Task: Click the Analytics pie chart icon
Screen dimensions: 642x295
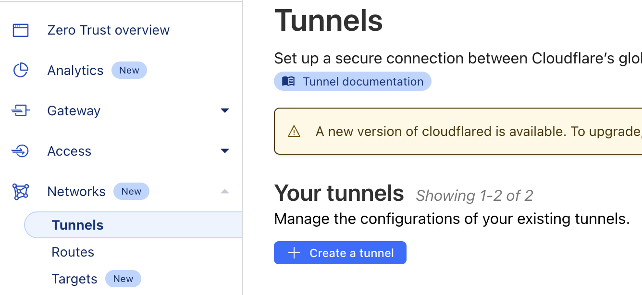Action: tap(20, 71)
